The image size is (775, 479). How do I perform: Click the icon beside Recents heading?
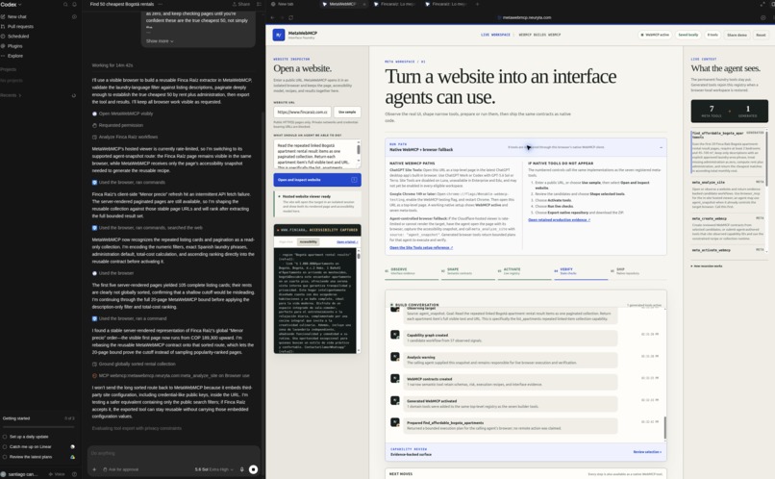pos(74,95)
